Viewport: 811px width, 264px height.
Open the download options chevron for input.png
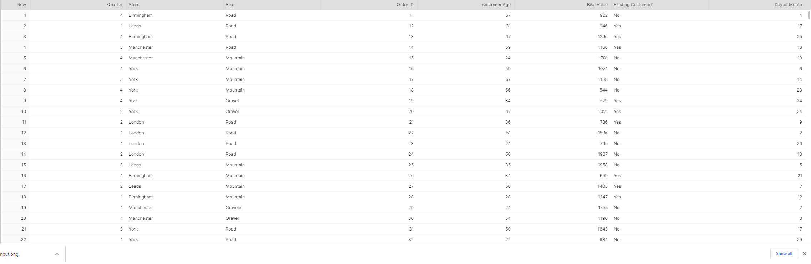[57, 254]
